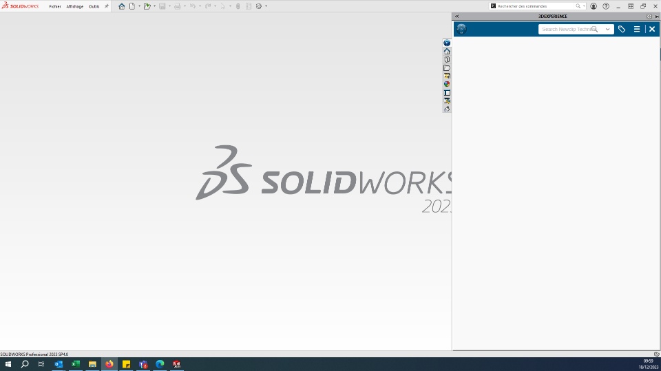Viewport: 661px width, 371px height.
Task: Click the Rebuild traffic light icon
Action: click(238, 6)
